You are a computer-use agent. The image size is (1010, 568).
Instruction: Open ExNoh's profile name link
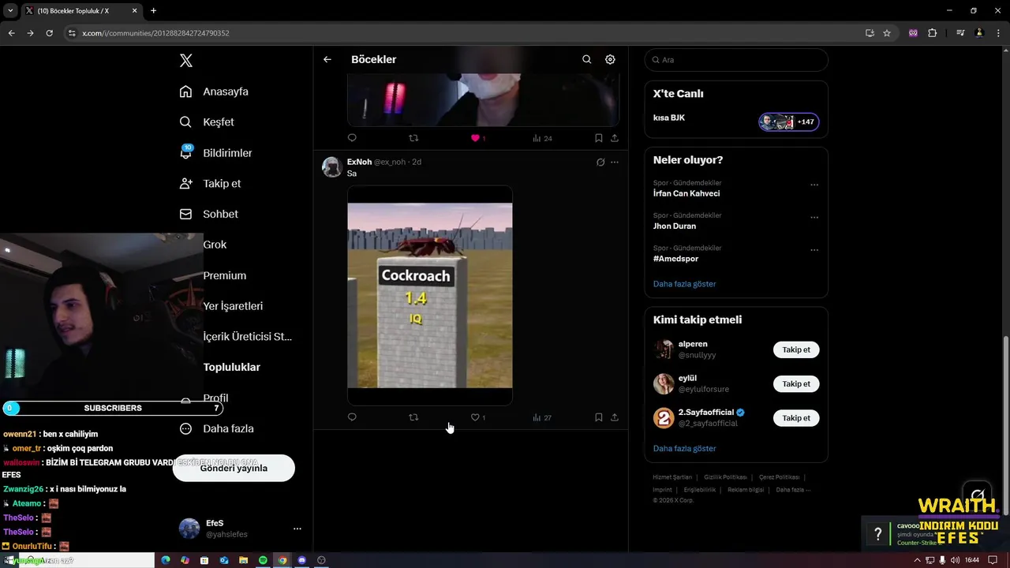pos(359,162)
